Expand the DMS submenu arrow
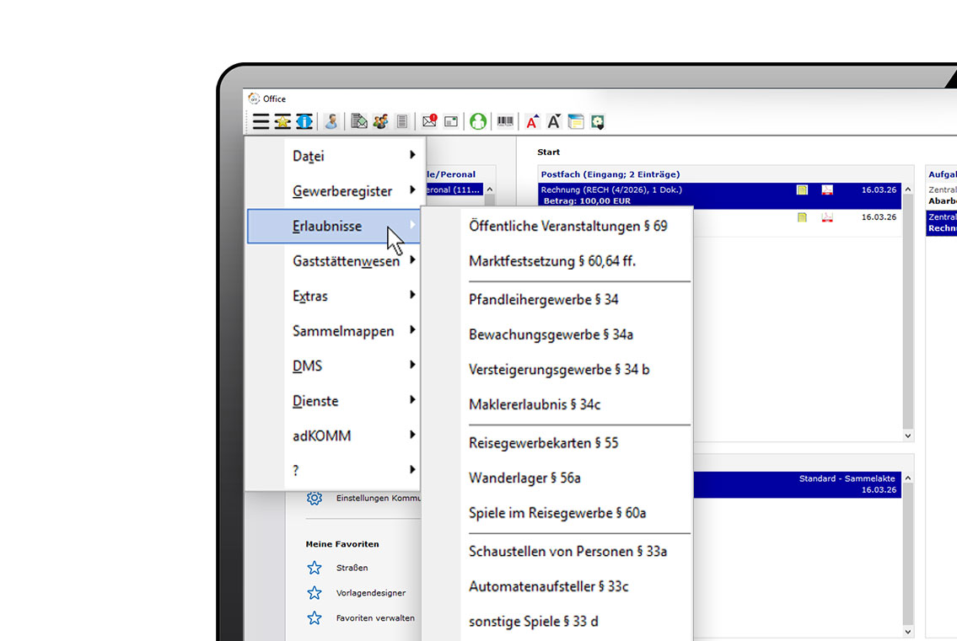Image resolution: width=957 pixels, height=641 pixels. pyautogui.click(x=412, y=365)
